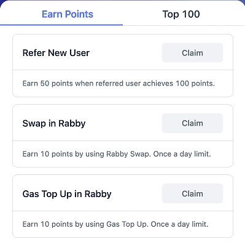245x247 pixels.
Task: Claim Gas Top Up in Rabby points
Action: (x=192, y=193)
